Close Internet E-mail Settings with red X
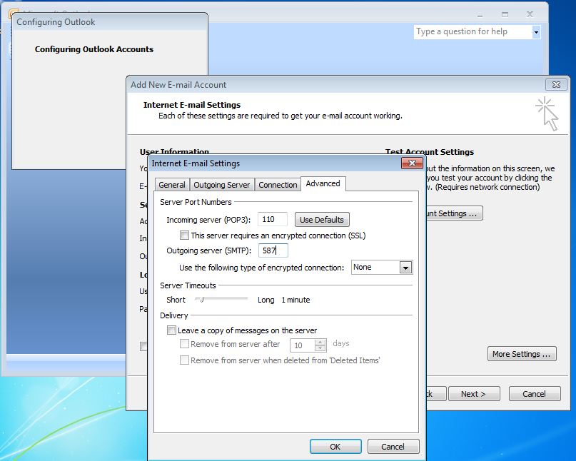 click(412, 163)
